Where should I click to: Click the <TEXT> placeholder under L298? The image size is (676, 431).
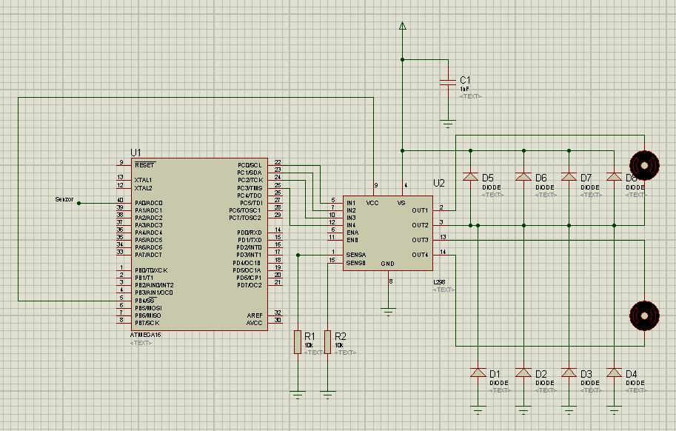click(444, 290)
